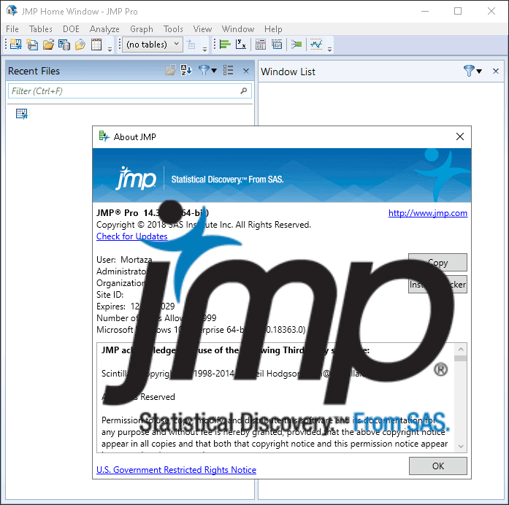
Task: Click the data table icon in Recent Files list
Action: tap(22, 114)
